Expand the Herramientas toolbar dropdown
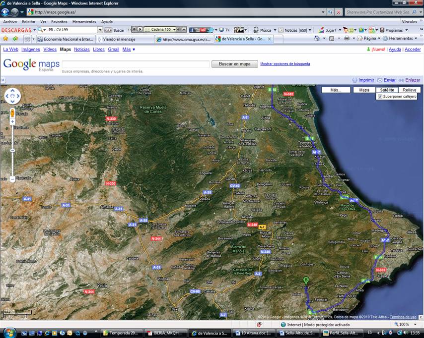The width and height of the screenshot is (424, 338). (416, 38)
